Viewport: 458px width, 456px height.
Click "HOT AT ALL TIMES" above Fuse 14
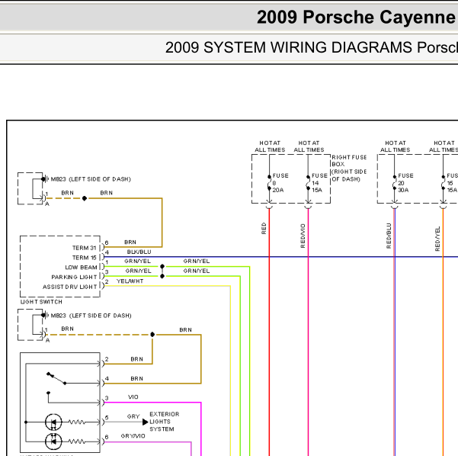[x=309, y=146]
